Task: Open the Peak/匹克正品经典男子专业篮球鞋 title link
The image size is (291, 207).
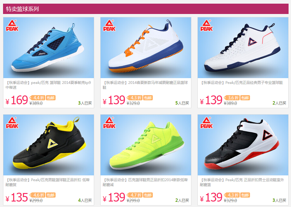Action: [x=241, y=83]
